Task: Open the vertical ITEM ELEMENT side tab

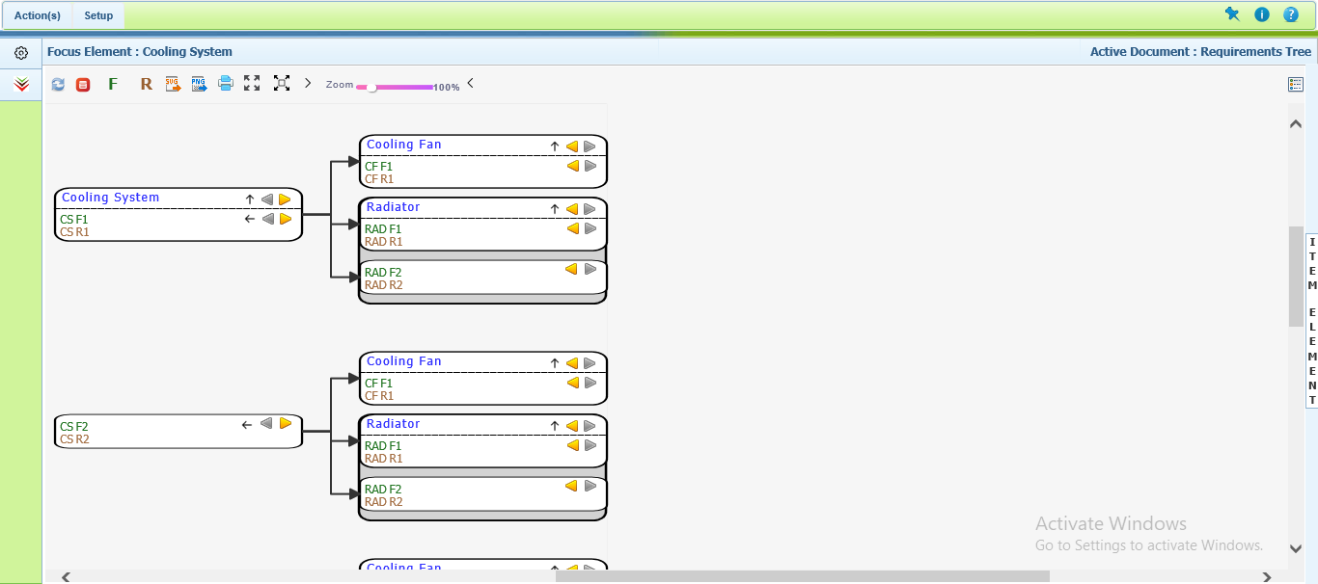Action: [1312, 321]
